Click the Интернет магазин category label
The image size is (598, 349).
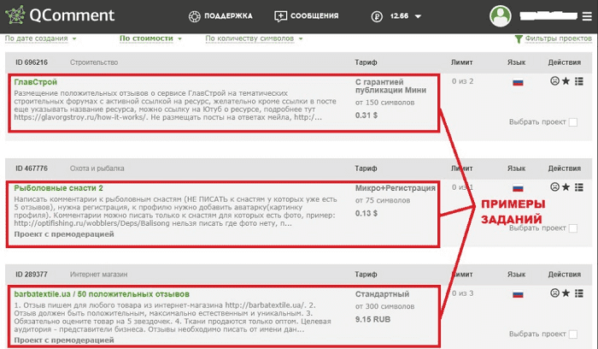(x=99, y=275)
